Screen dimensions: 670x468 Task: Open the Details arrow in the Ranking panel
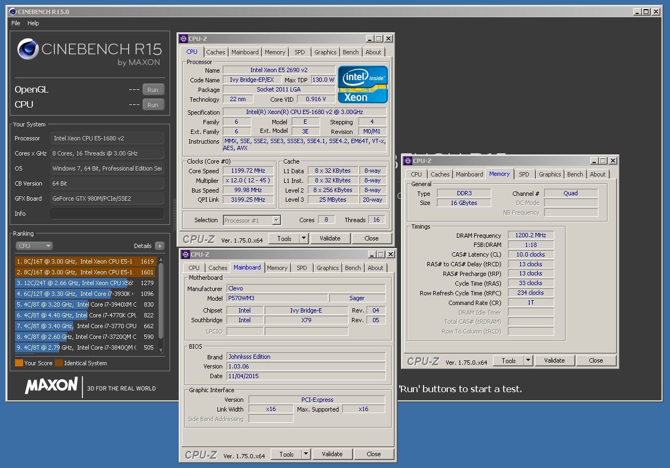159,246
